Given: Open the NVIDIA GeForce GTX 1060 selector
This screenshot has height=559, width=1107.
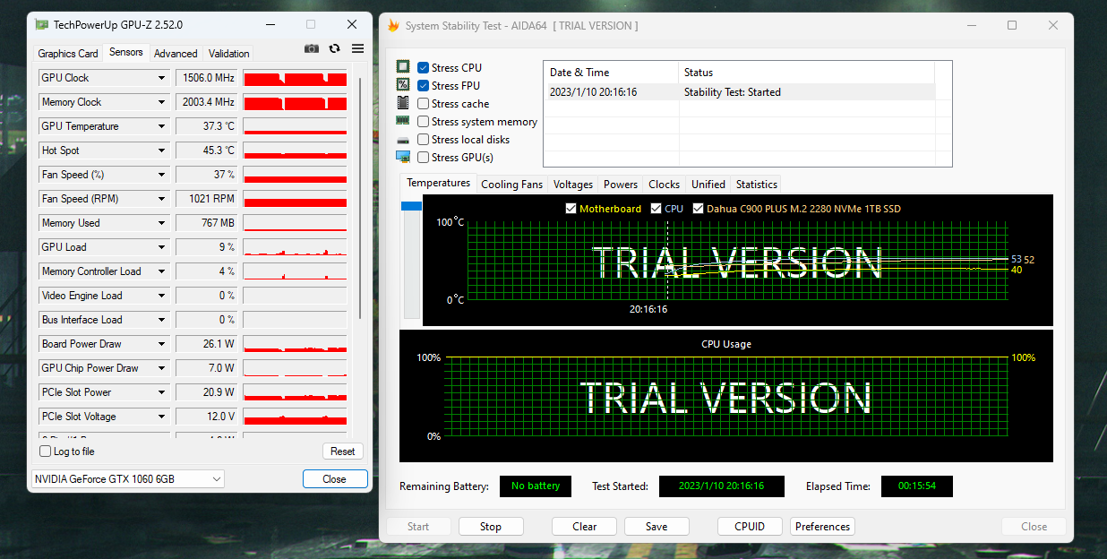Looking at the screenshot, I should click(x=127, y=479).
